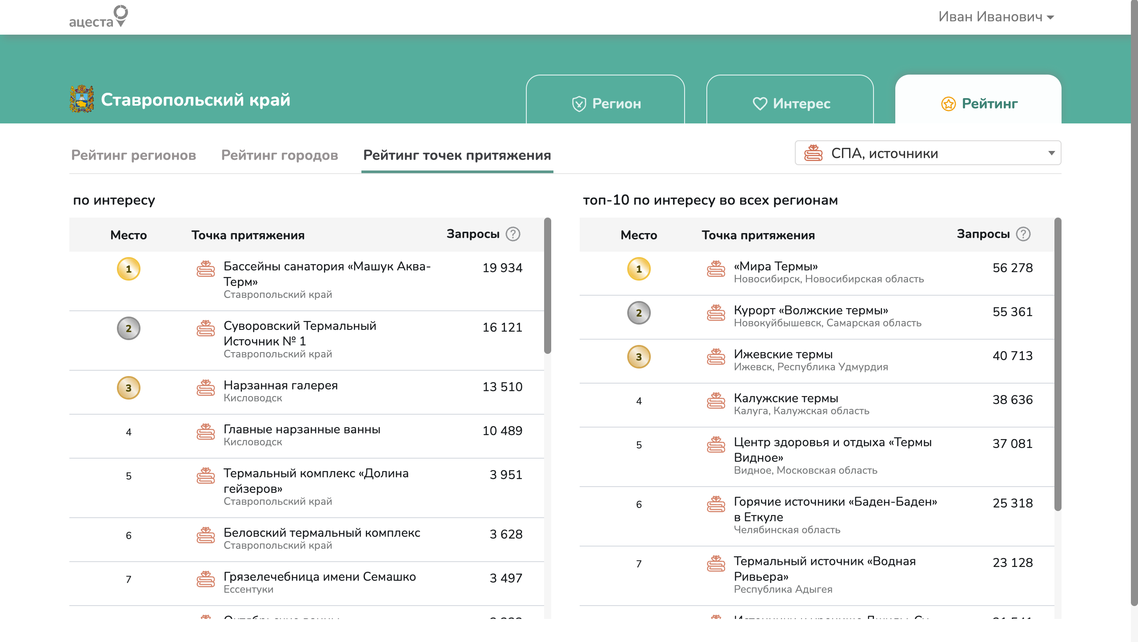The image size is (1138, 642).
Task: Click the 'топ-10 по интересу во всех регионам' heading
Action: tap(710, 200)
